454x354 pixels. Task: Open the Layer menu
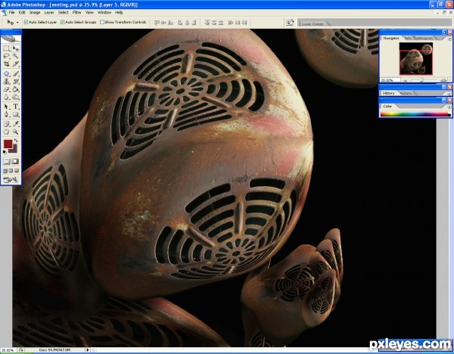(x=49, y=12)
